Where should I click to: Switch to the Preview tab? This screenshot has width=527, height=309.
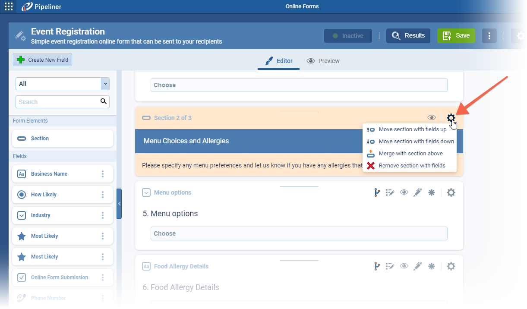(x=323, y=61)
